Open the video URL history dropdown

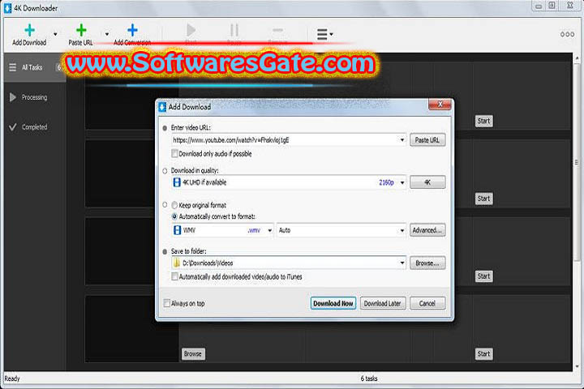402,140
